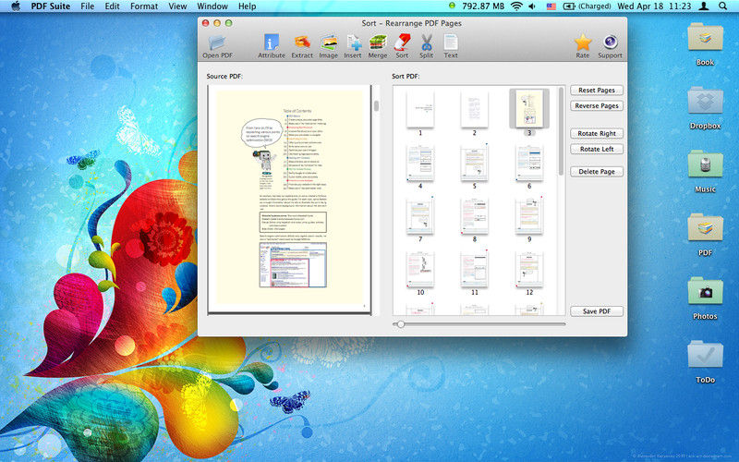This screenshot has height=462, width=739.
Task: Click the Reset Pages button
Action: coord(597,90)
